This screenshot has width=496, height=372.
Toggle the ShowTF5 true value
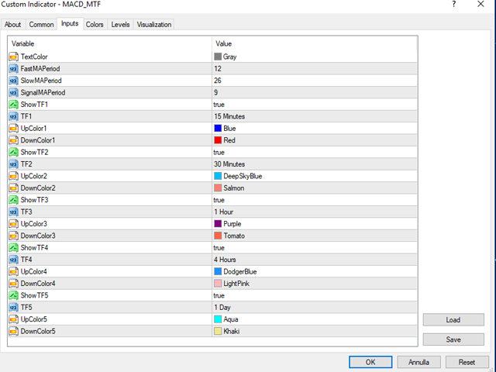(x=219, y=296)
